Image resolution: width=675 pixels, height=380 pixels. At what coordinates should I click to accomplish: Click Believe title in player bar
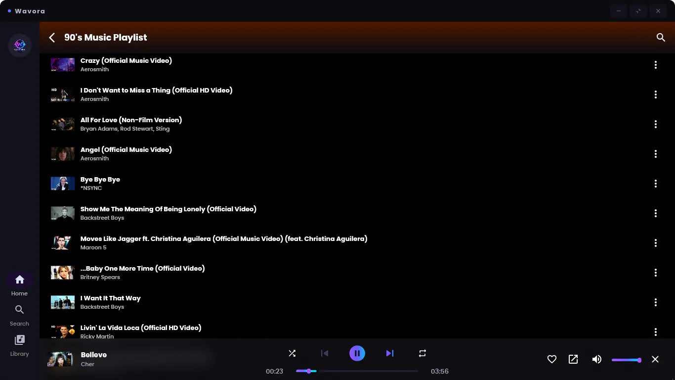[x=94, y=355]
